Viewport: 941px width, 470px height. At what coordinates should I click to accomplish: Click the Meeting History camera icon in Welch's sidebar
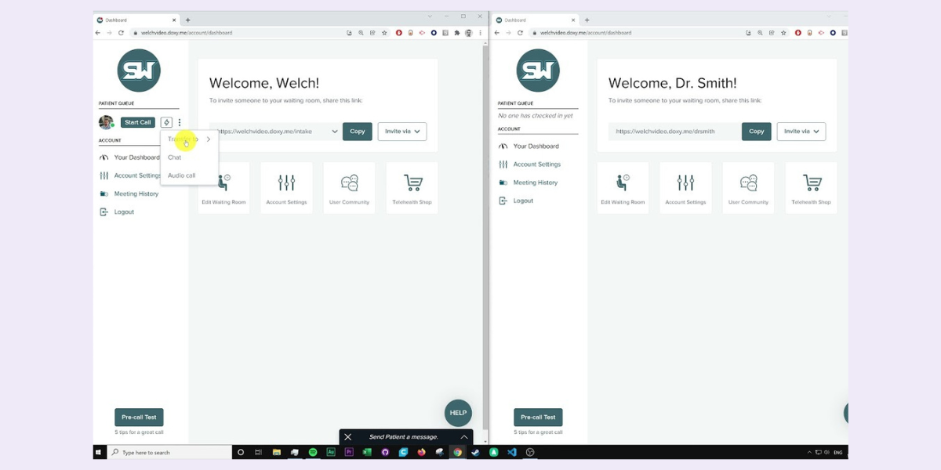click(105, 193)
